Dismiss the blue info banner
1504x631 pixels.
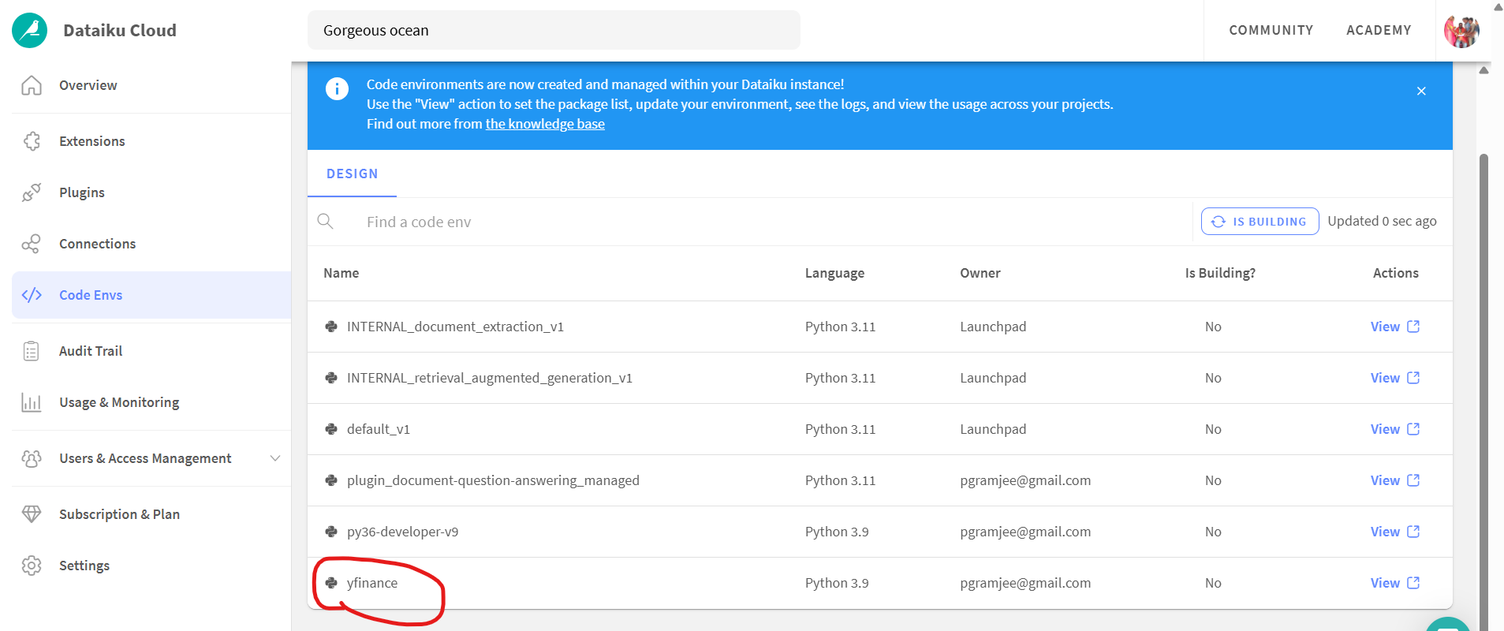click(1421, 91)
